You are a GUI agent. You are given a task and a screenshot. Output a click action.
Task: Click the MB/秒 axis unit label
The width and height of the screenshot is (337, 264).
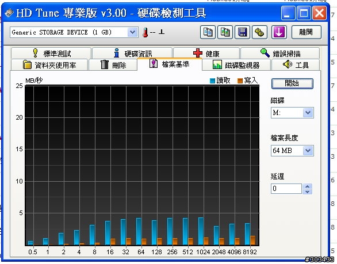[x=34, y=81]
